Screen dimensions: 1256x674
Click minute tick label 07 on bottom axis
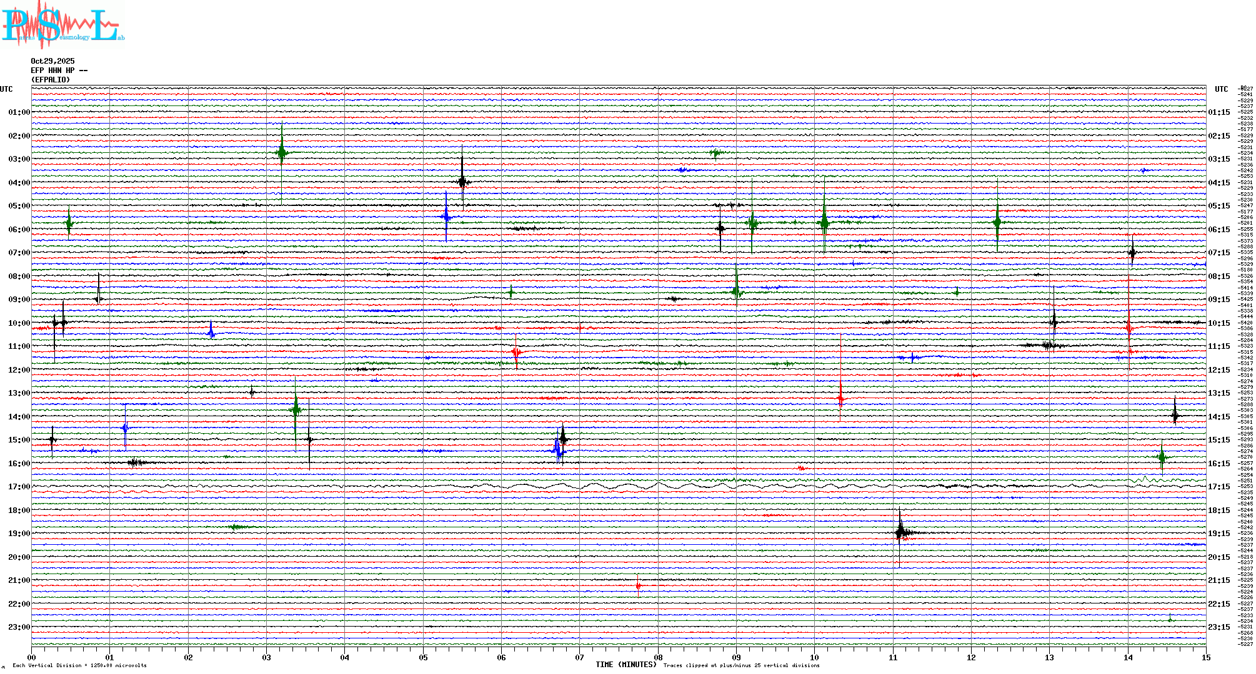(579, 658)
